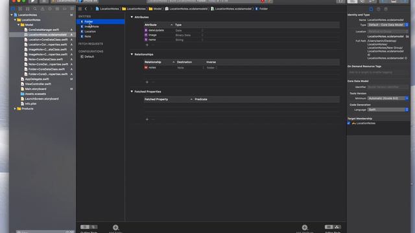Open CoreDataManager.swift in navigator
Screen dimensions: 415x233
(43, 30)
